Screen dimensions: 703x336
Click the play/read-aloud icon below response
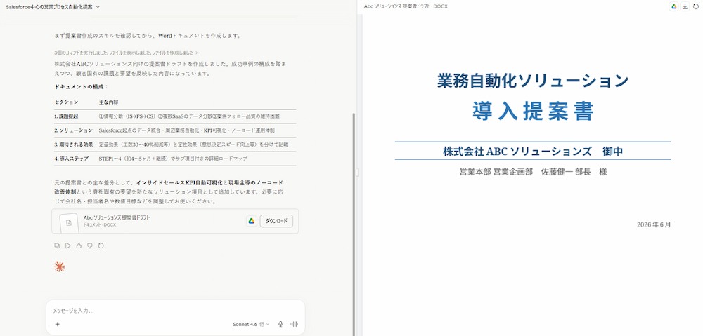click(x=68, y=246)
